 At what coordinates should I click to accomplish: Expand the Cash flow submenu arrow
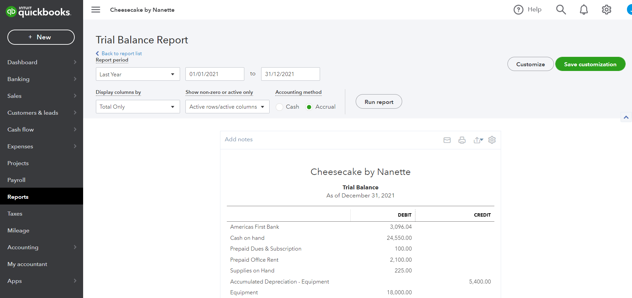[75, 129]
